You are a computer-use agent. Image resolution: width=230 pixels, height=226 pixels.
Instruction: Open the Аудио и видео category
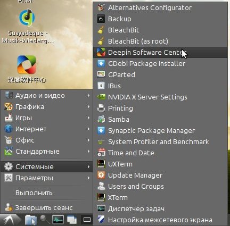(47, 96)
